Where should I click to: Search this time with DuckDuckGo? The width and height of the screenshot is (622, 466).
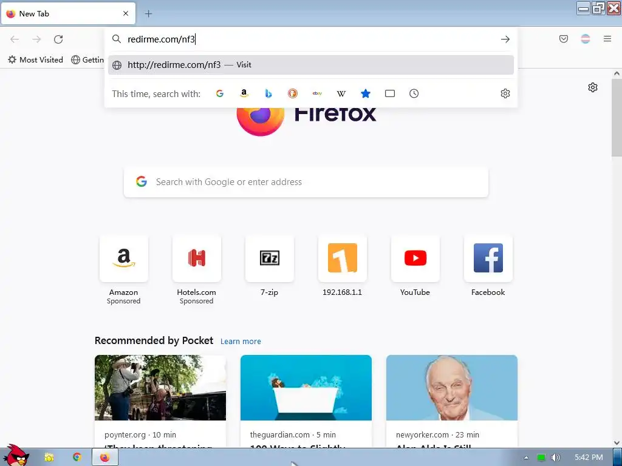tap(293, 93)
